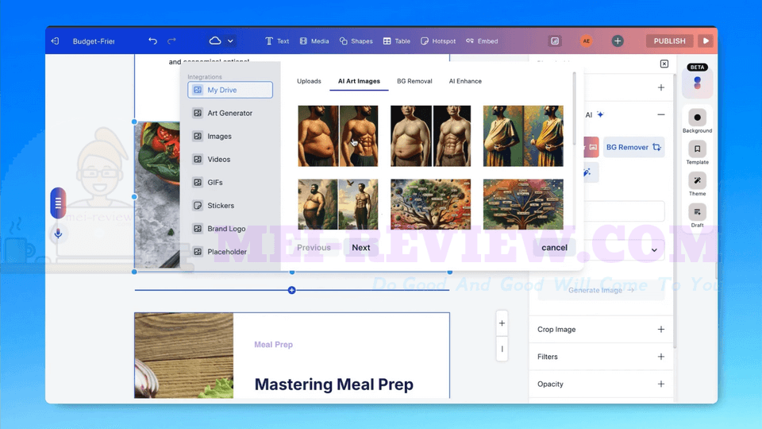Click the back/exit icon beside the project name
This screenshot has height=429, width=762.
(x=55, y=41)
